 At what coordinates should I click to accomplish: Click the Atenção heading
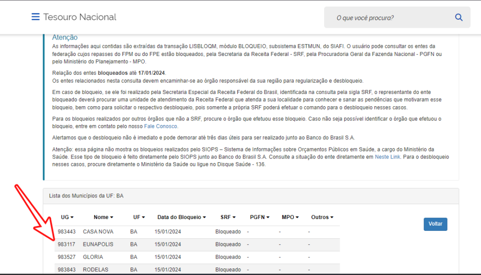tap(65, 38)
